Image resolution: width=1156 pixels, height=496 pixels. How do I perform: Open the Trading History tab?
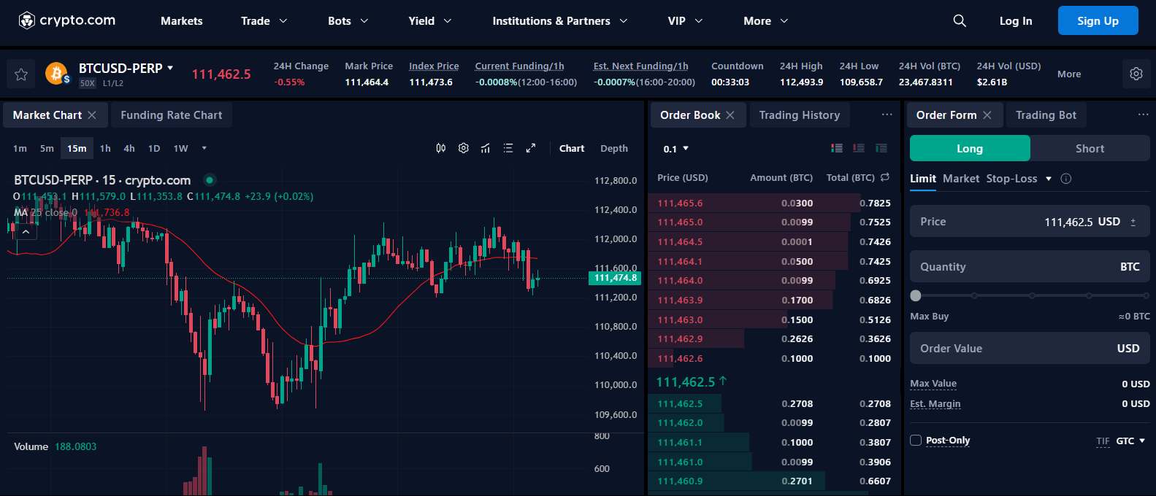point(799,115)
